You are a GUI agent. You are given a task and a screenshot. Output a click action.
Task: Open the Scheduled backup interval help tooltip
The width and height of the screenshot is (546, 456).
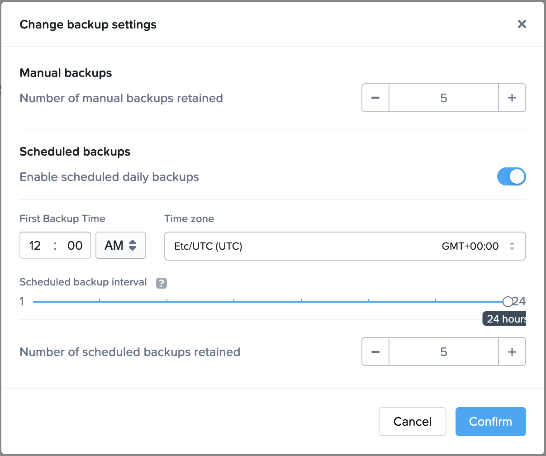coord(161,282)
